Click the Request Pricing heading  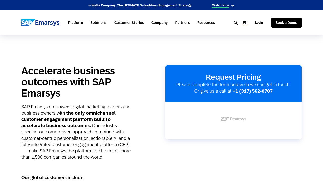click(233, 77)
